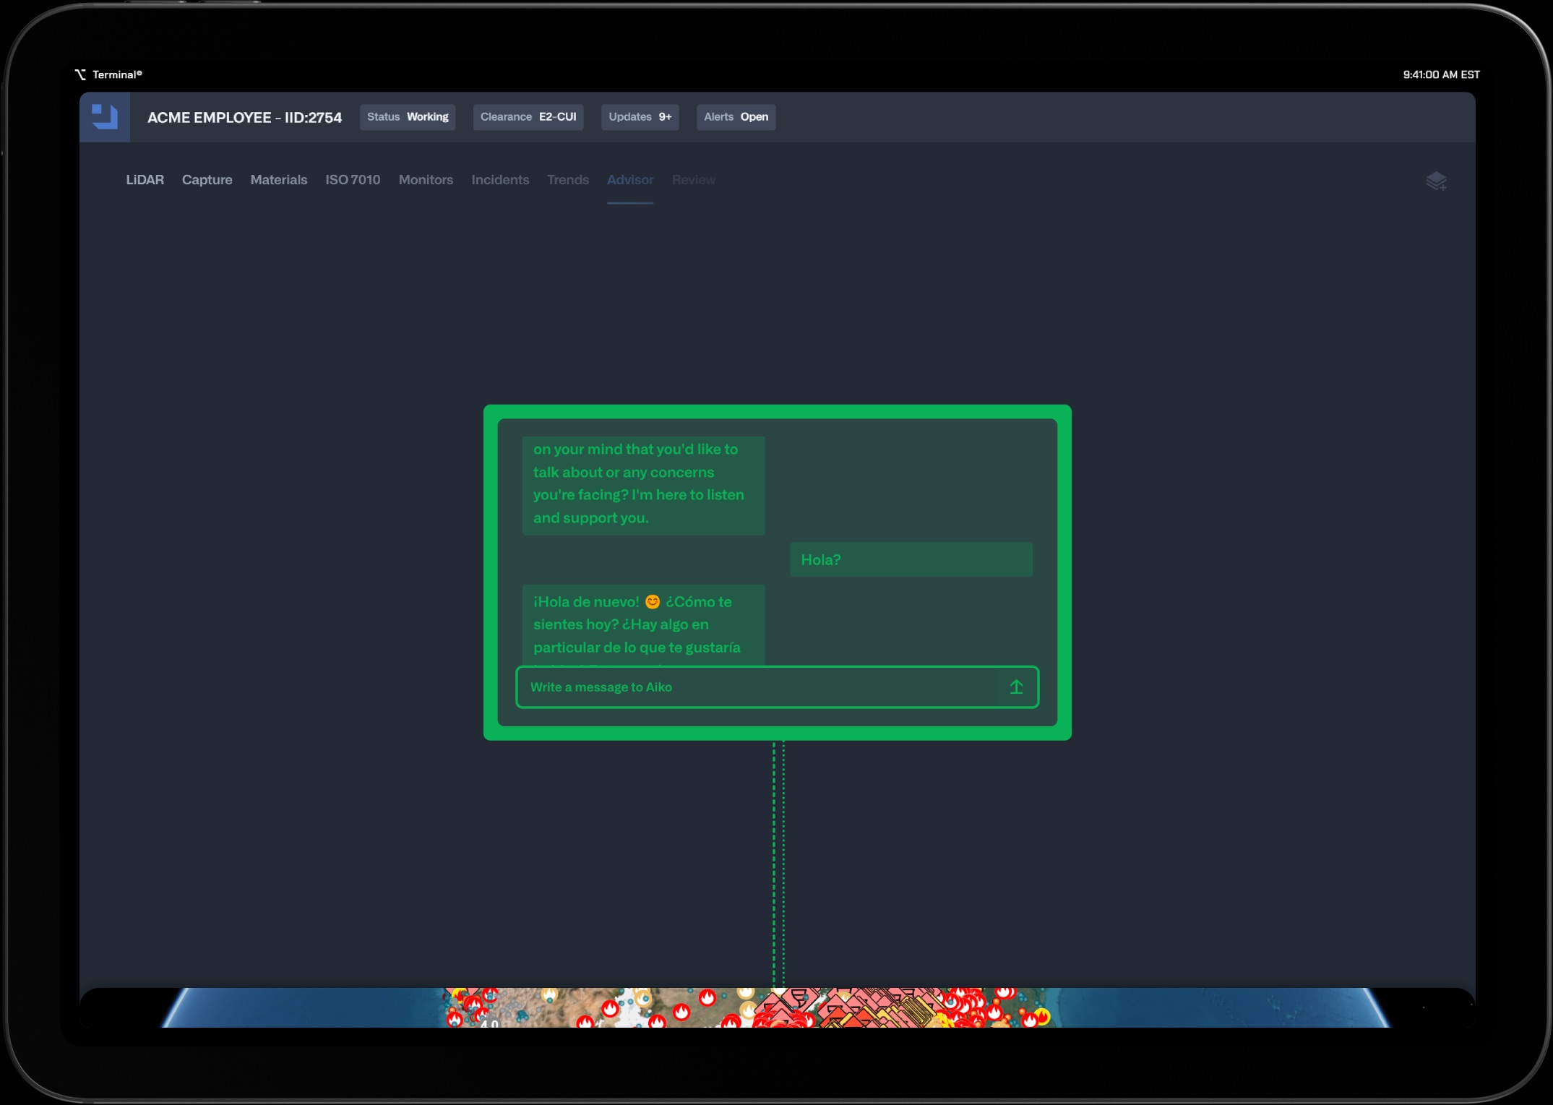Expand the Clearance E2-CUI badge
Image resolution: width=1553 pixels, height=1105 pixels.
pyautogui.click(x=528, y=117)
